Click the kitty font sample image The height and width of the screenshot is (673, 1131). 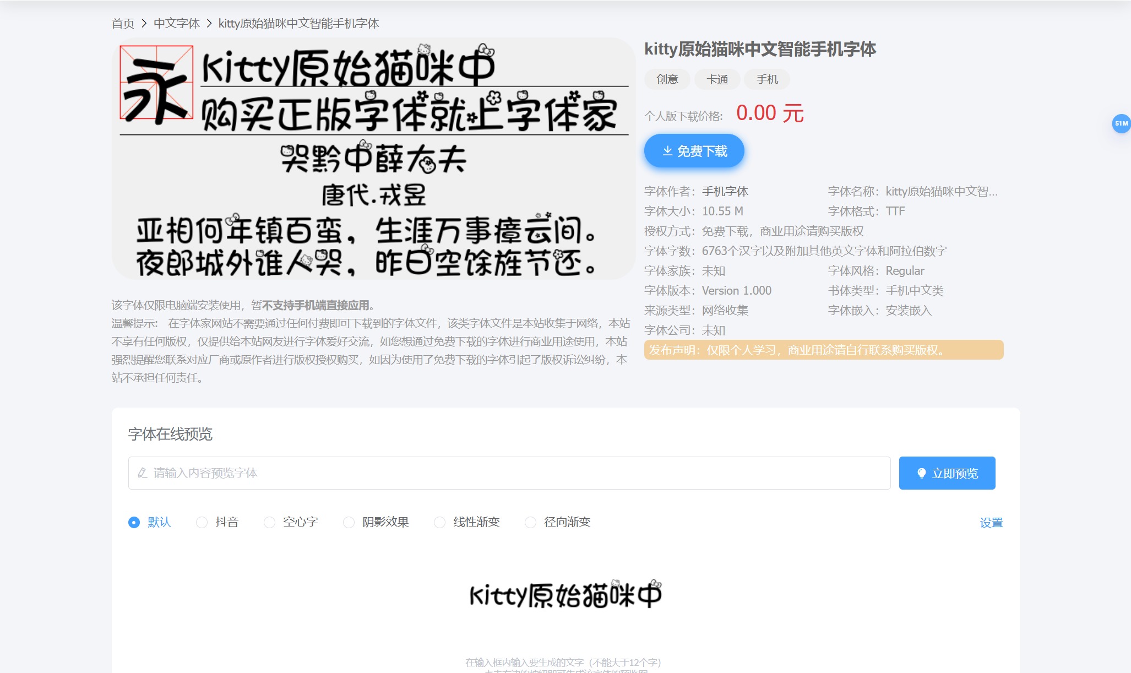point(374,159)
